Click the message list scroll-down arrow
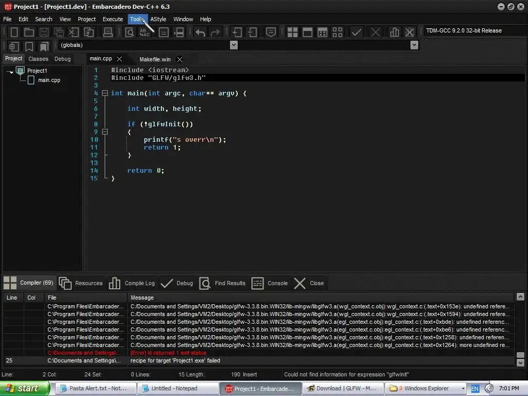The width and height of the screenshot is (528, 396). point(520,362)
